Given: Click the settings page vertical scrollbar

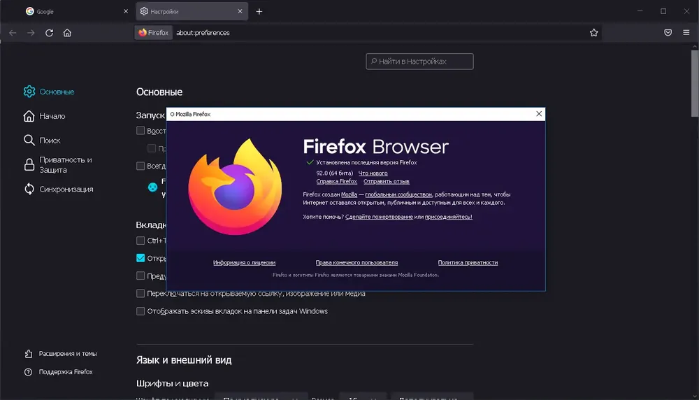Looking at the screenshot, I should (695, 84).
